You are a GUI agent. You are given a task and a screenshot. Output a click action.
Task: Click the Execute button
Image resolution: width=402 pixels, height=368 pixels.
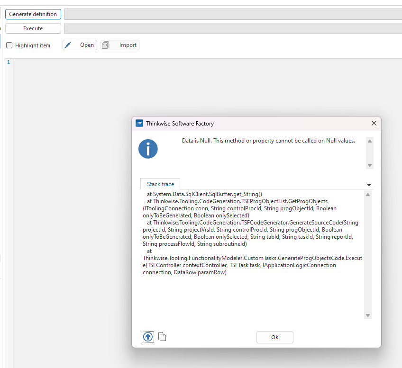(33, 28)
